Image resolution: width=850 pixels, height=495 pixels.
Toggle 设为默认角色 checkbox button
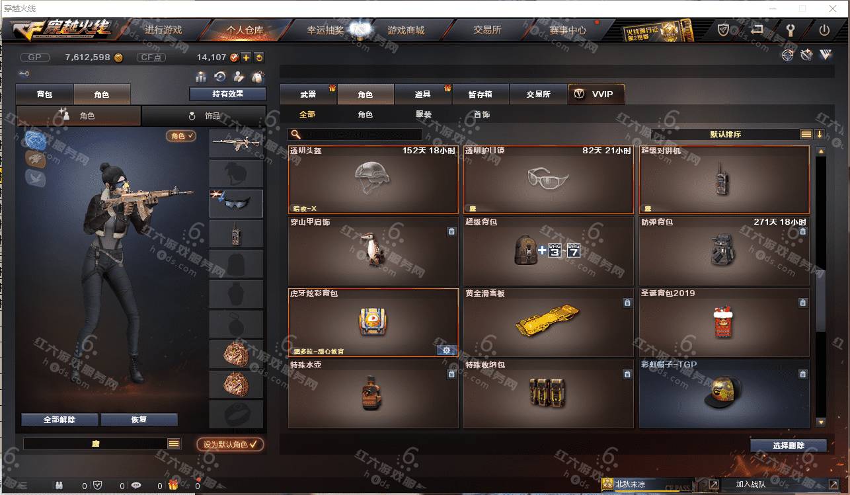230,444
